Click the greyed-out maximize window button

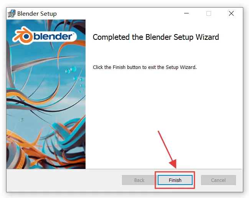tap(209, 13)
